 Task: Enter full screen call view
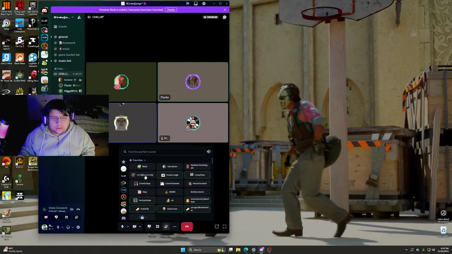tap(224, 226)
